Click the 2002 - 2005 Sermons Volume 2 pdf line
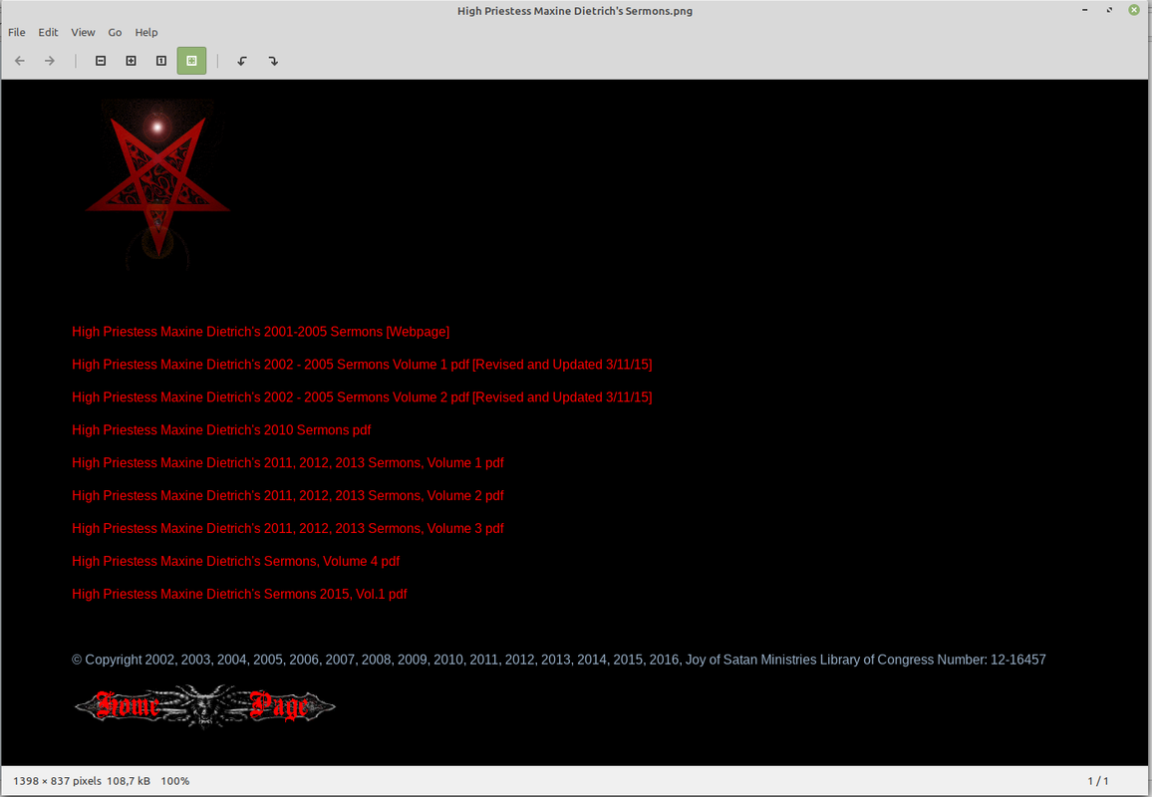1152x797 pixels. (x=362, y=398)
